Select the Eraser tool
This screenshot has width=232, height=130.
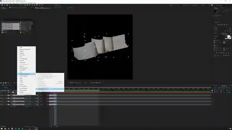(x=37, y=5)
